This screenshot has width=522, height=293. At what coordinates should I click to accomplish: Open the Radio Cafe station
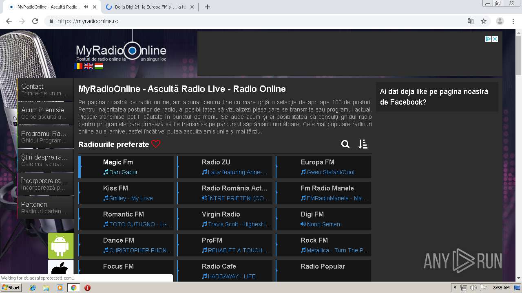[225, 271]
